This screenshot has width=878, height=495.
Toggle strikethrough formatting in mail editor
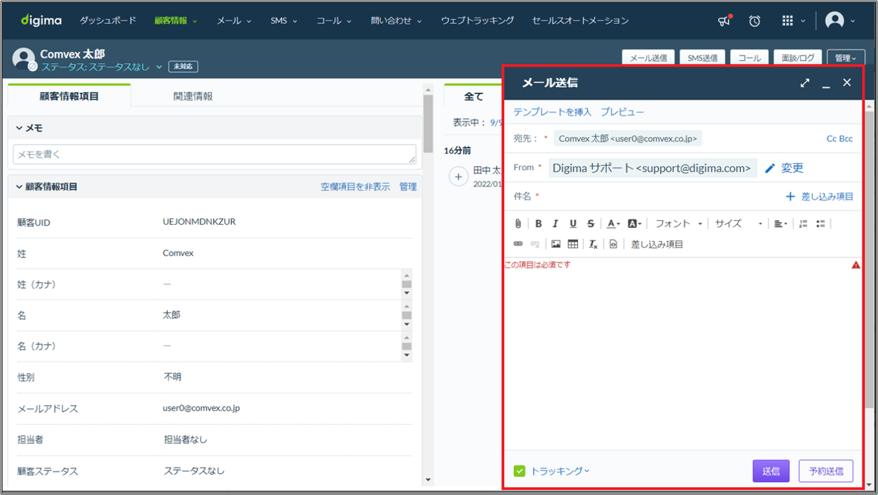pyautogui.click(x=591, y=224)
